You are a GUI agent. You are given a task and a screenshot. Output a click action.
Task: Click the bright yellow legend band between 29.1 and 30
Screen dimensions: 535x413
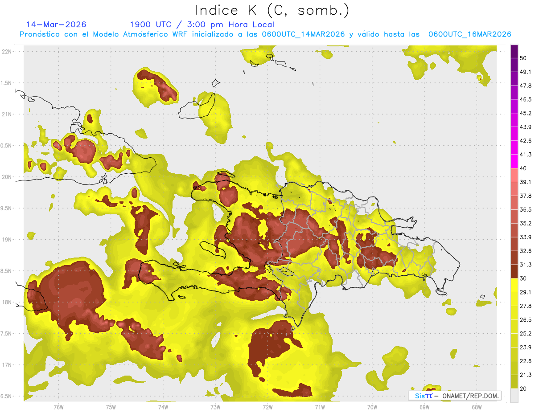[x=514, y=285]
